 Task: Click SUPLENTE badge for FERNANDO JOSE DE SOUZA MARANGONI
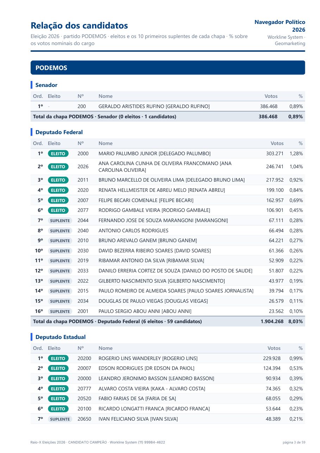(60, 221)
